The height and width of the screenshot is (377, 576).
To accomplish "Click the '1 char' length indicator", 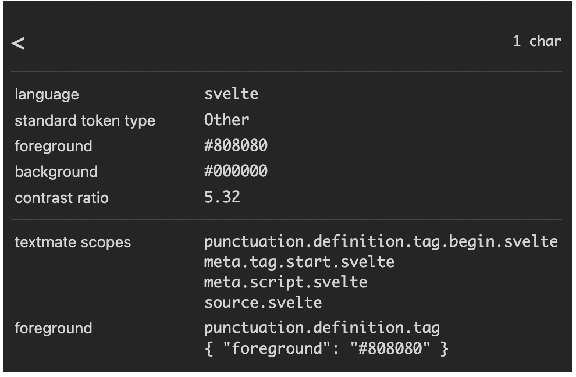I will (536, 41).
